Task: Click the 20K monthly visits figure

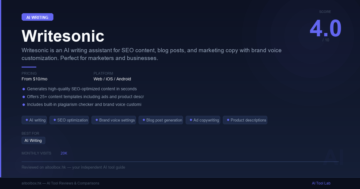Action: (x=64, y=153)
